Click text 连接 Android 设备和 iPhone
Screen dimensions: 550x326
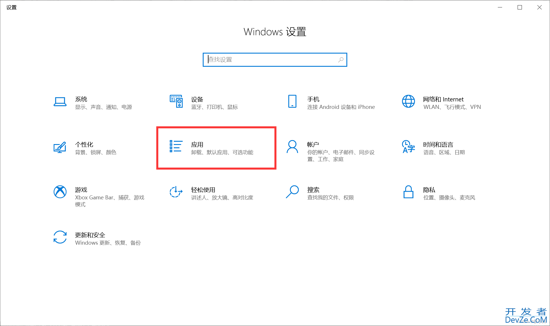[x=341, y=107]
